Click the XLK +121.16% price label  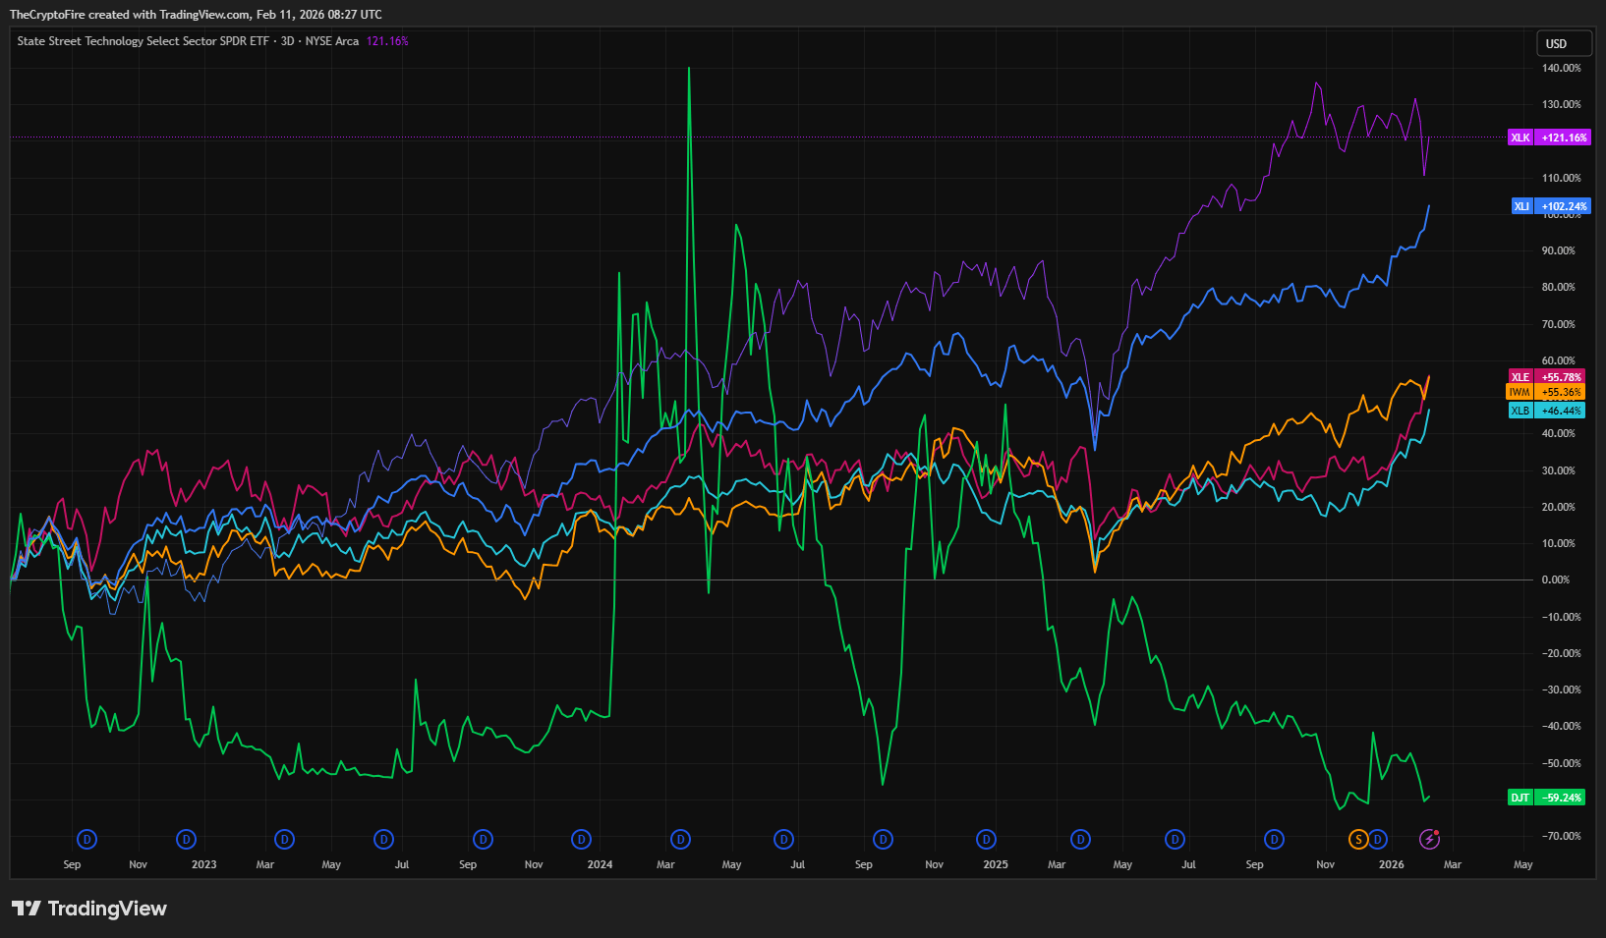coord(1549,138)
